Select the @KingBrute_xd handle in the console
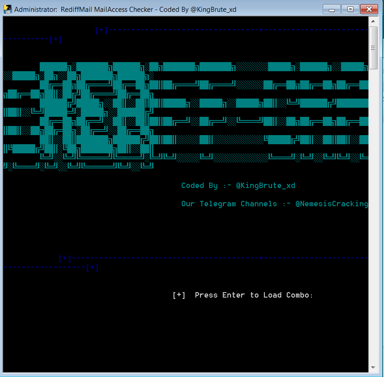Viewport: 384px width, 377px height. (265, 186)
